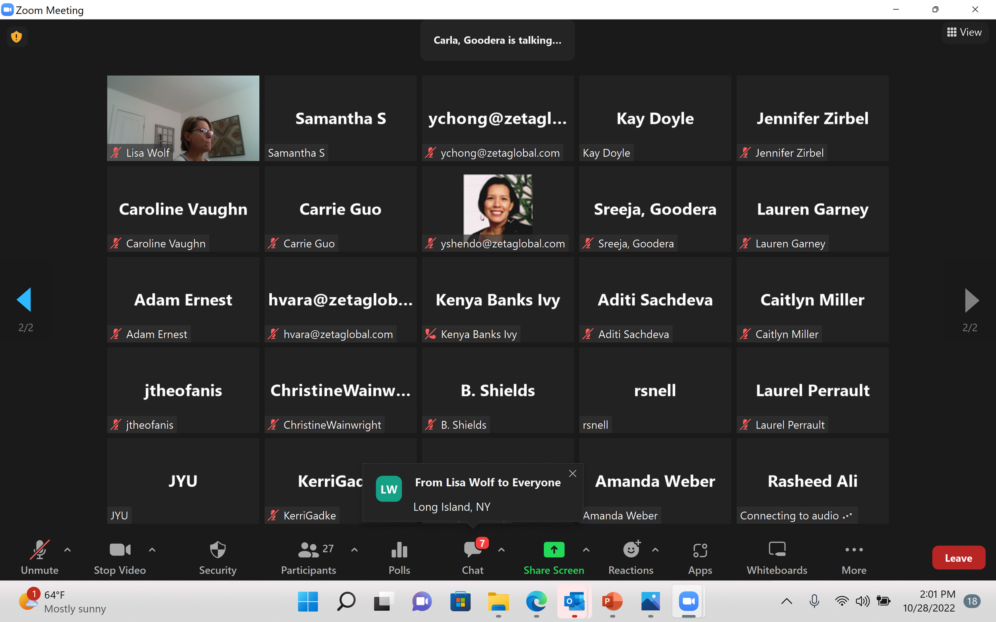
Task: Open Task View in taskbar
Action: click(x=384, y=601)
